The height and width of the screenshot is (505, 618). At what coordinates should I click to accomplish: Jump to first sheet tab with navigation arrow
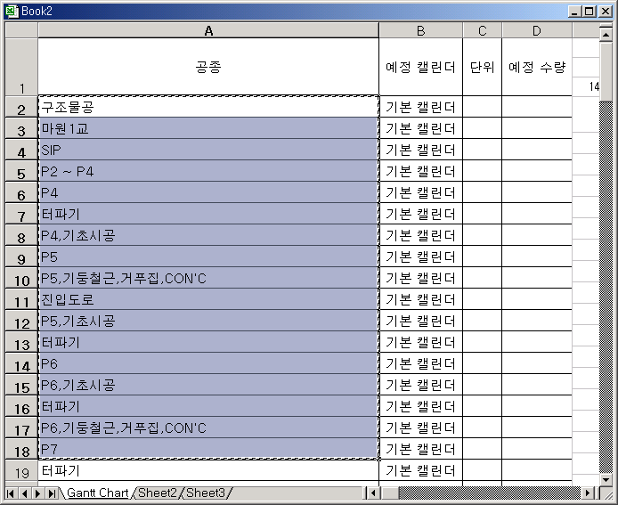pos(12,493)
